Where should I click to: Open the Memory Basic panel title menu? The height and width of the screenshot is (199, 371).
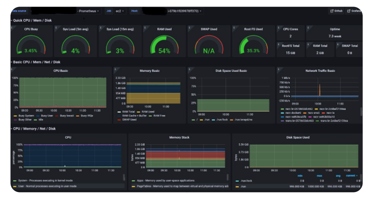(149, 71)
